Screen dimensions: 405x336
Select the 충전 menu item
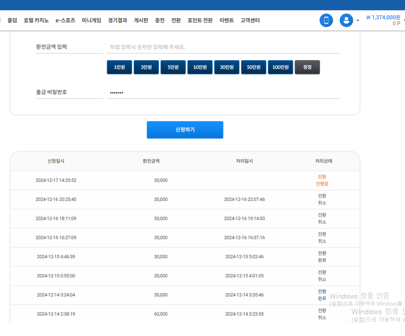pos(160,20)
